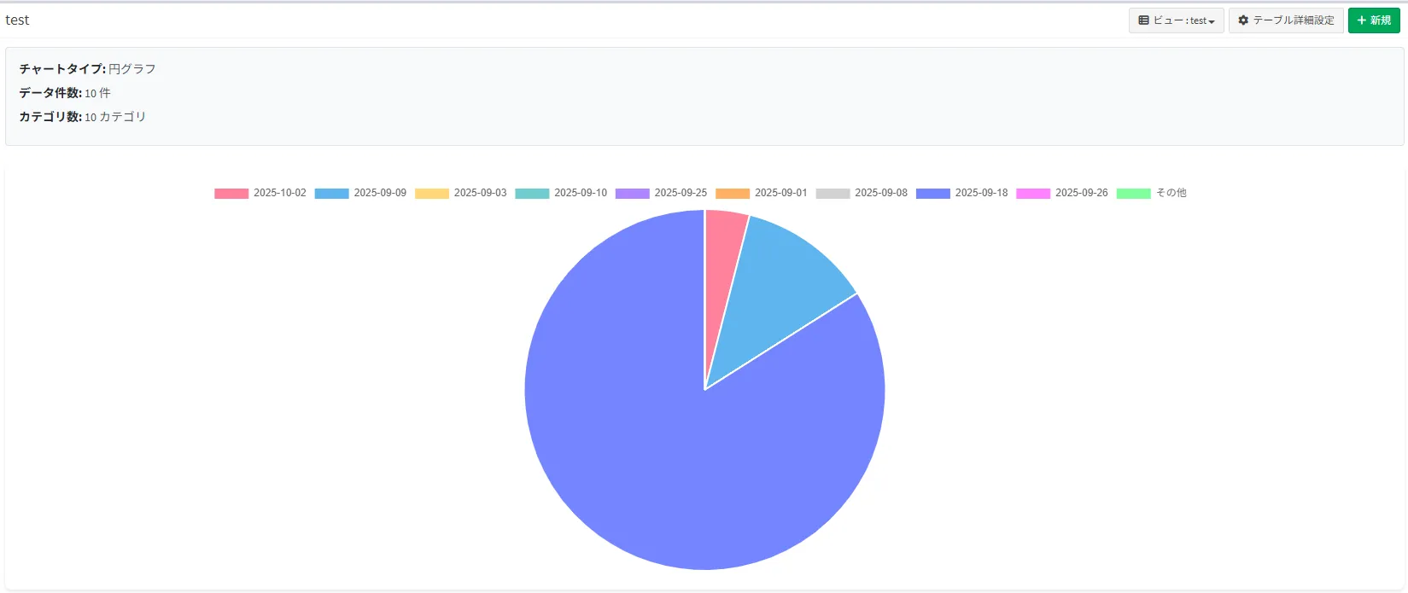
Task: Click the yellow 2025-09-03 legend swatch
Action: click(x=431, y=194)
